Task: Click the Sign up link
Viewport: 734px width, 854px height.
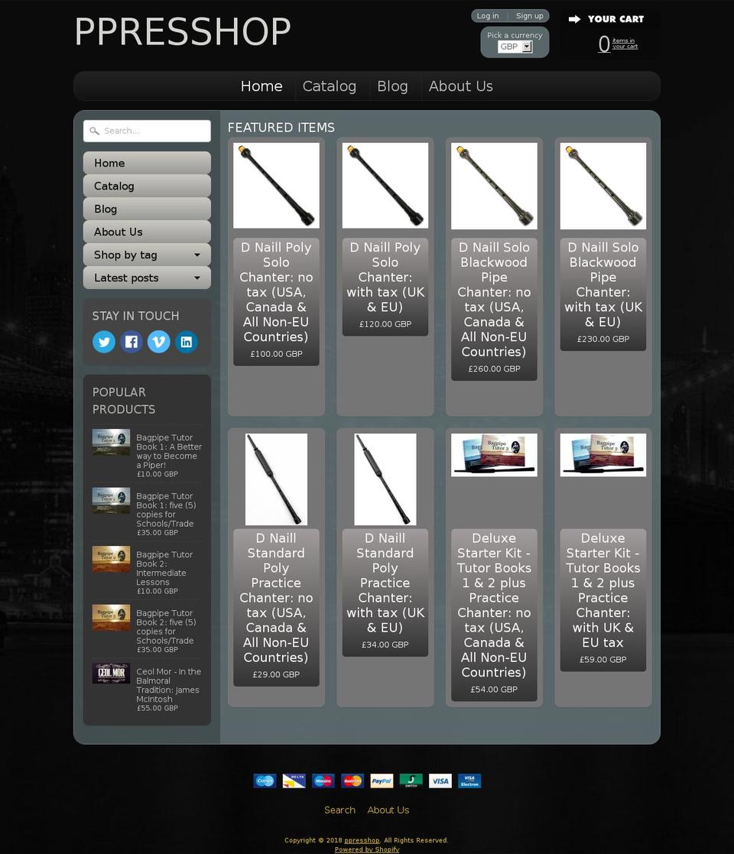Action: click(x=530, y=16)
